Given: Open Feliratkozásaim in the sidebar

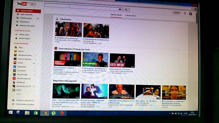Looking at the screenshot, I should coord(26,18).
